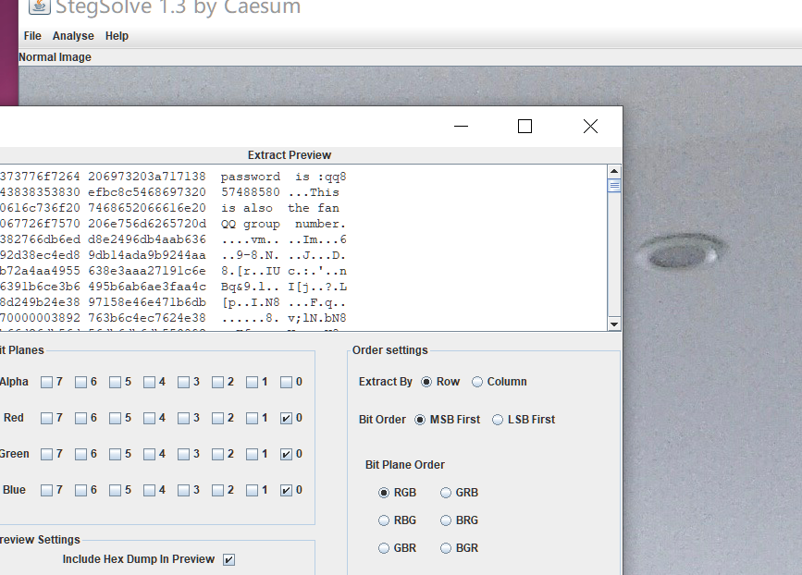Open the File menu

point(32,36)
